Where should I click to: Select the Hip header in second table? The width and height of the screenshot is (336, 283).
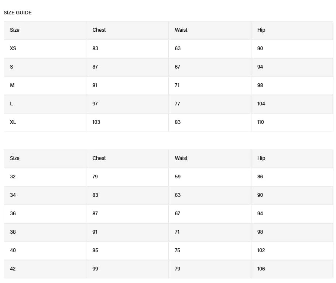[x=261, y=158]
